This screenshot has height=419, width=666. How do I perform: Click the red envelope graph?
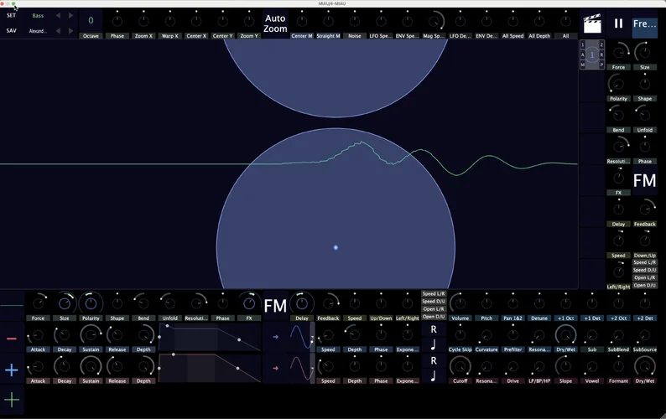[210, 368]
